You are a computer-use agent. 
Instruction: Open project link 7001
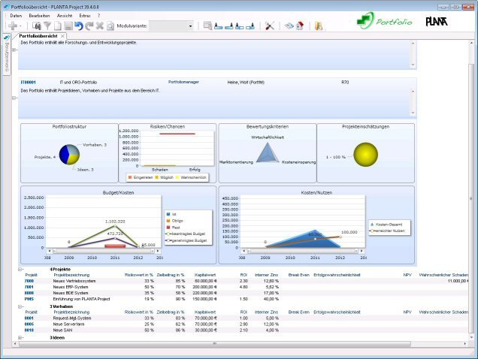(29, 287)
